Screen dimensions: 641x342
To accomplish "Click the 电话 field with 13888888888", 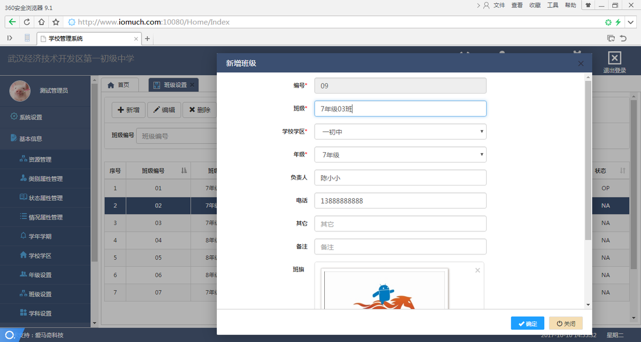I will pyautogui.click(x=400, y=201).
